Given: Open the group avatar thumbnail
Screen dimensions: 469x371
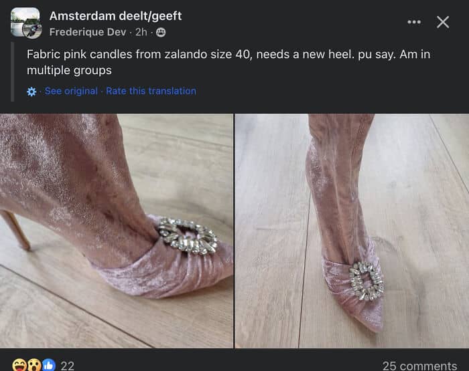Looking at the screenshot, I should point(25,23).
